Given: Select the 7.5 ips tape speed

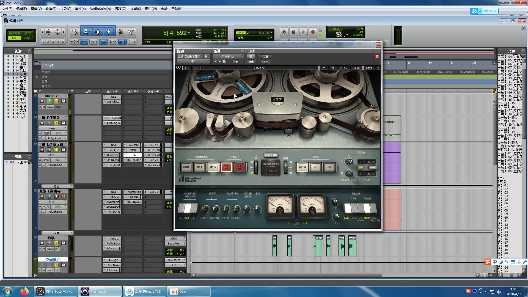Looking at the screenshot, I should (x=226, y=167).
